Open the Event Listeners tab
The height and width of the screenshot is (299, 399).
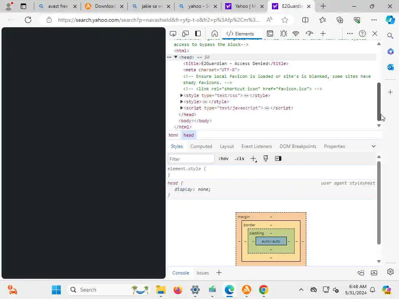[256, 146]
